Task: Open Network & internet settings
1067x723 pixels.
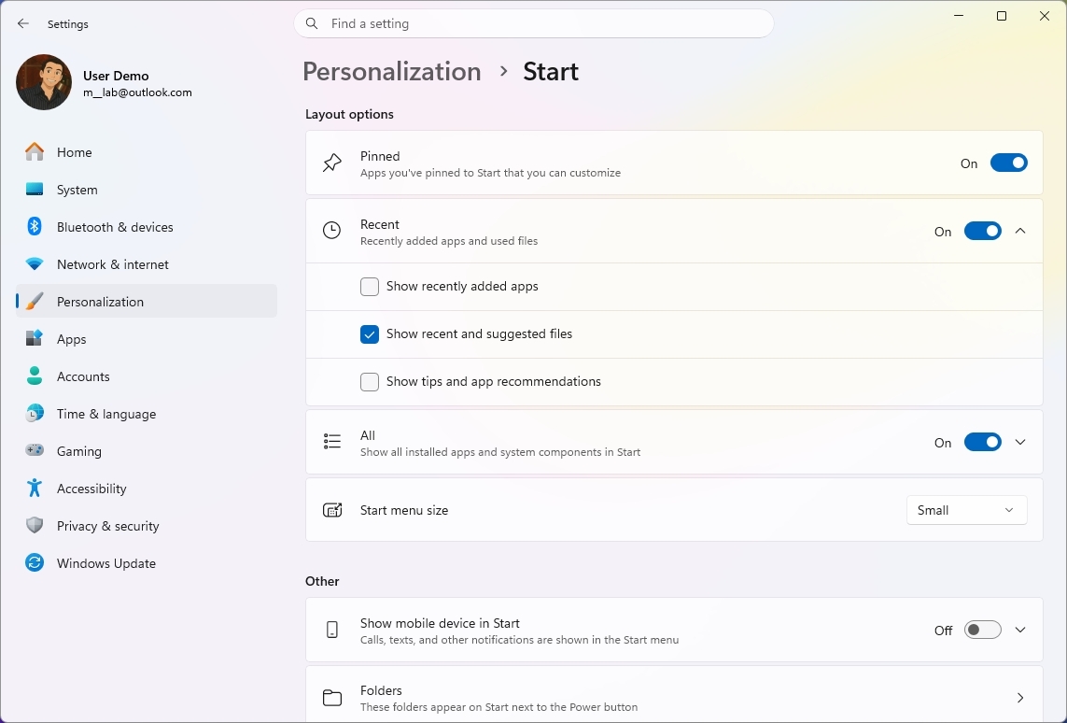Action: point(147,264)
